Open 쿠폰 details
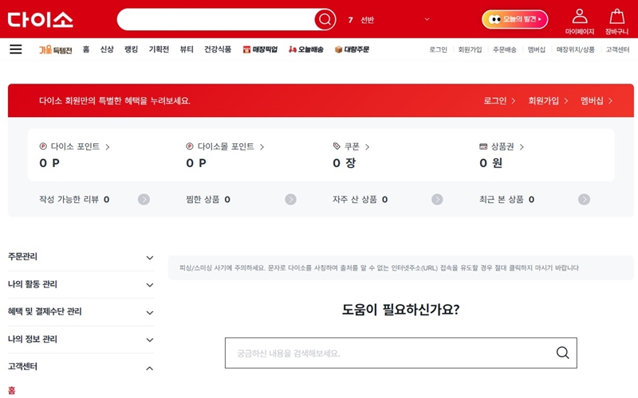Screen dimensions: 638x398 click(x=351, y=146)
